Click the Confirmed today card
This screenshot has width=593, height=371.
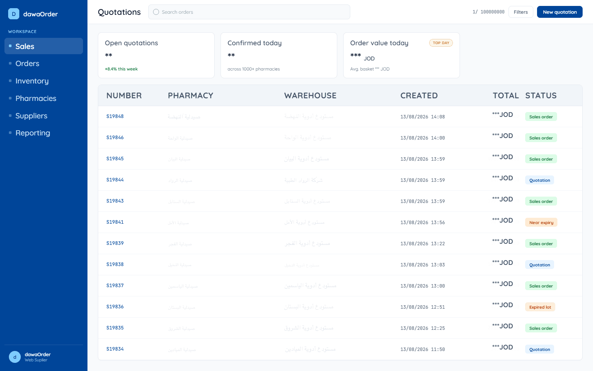pos(279,55)
